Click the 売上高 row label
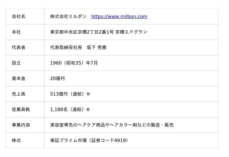The height and width of the screenshot is (157, 229). tap(19, 94)
